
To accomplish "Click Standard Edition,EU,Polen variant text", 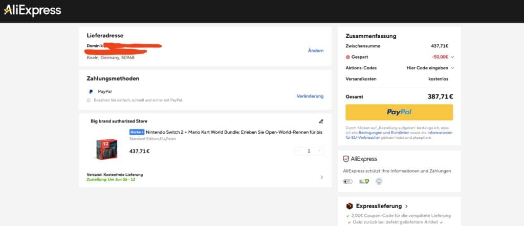I will pos(152,139).
